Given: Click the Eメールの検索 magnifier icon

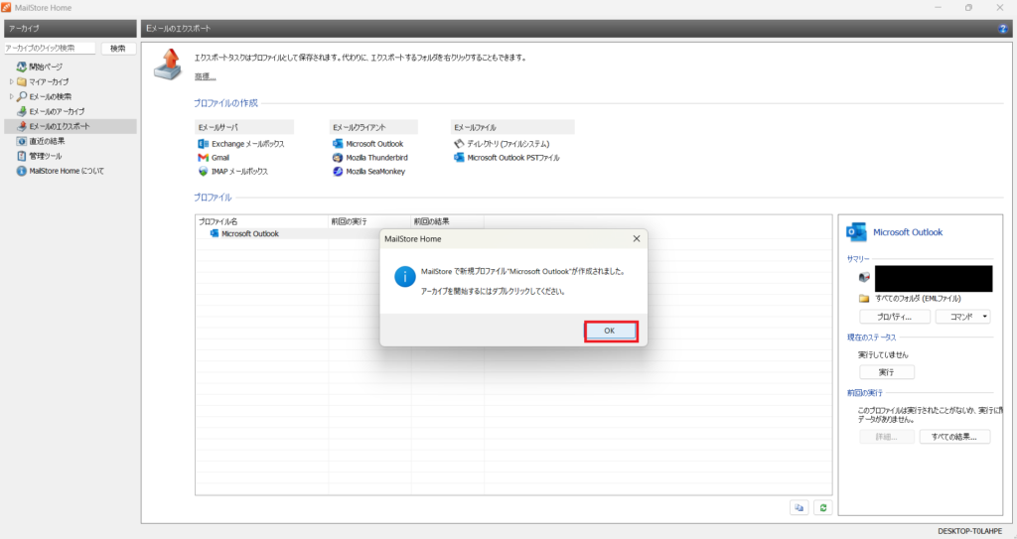Looking at the screenshot, I should tap(22, 96).
